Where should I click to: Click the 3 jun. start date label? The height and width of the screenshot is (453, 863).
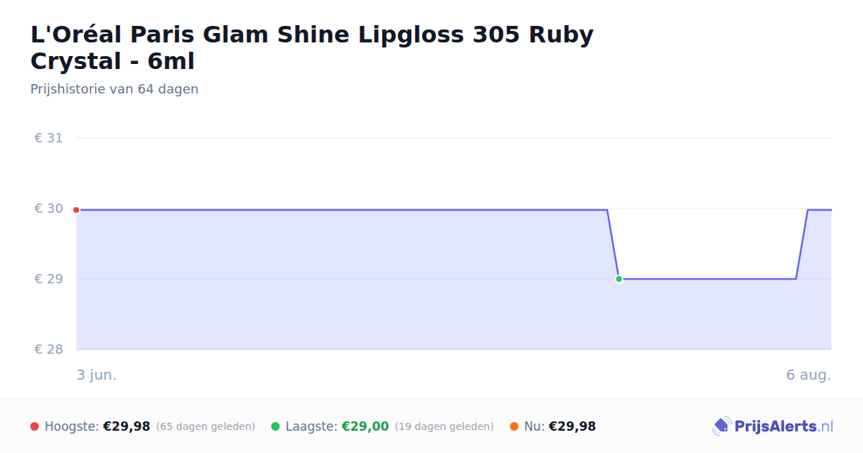coord(96,375)
